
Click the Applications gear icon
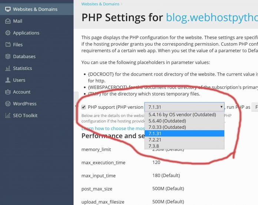tap(8, 33)
